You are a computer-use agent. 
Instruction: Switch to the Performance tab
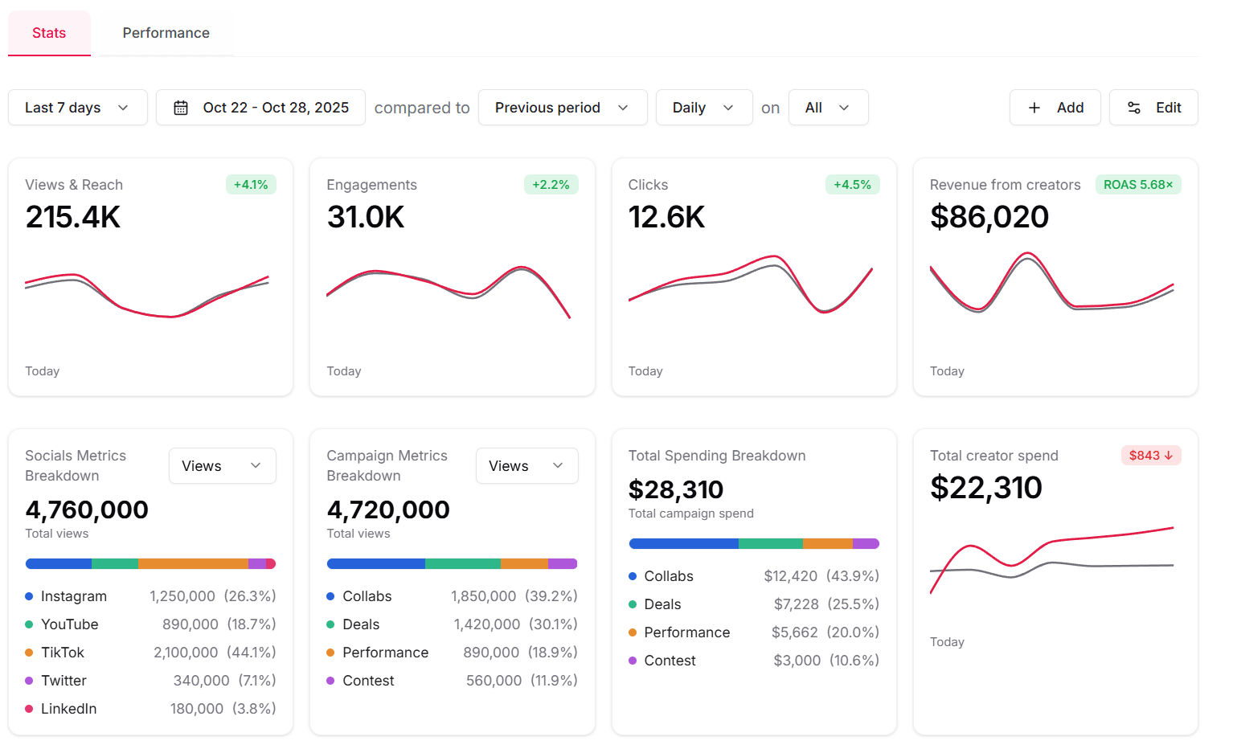[x=166, y=33]
